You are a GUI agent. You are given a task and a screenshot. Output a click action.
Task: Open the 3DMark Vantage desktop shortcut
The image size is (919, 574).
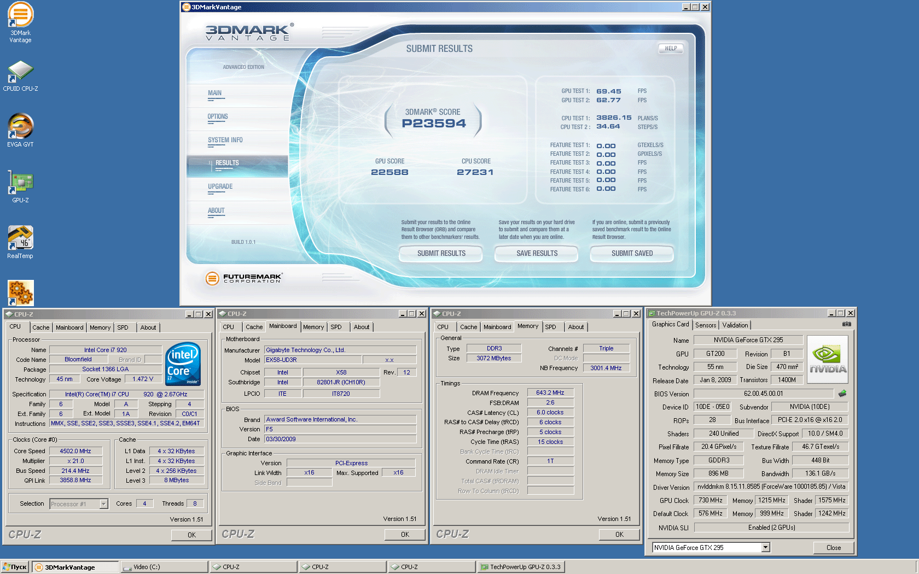20,21
